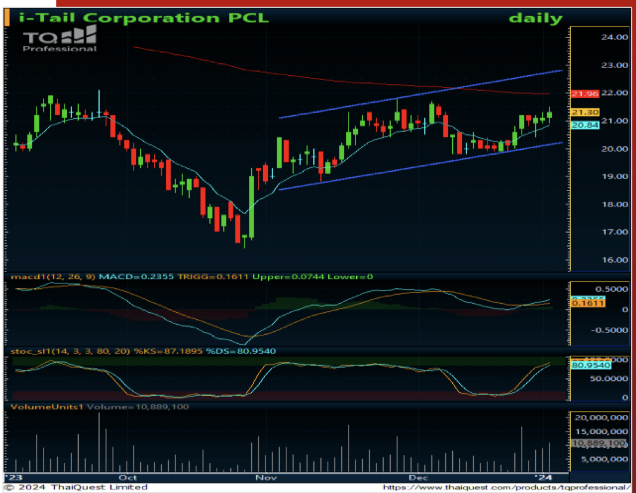Click the red 21.96 price tag

[x=585, y=94]
